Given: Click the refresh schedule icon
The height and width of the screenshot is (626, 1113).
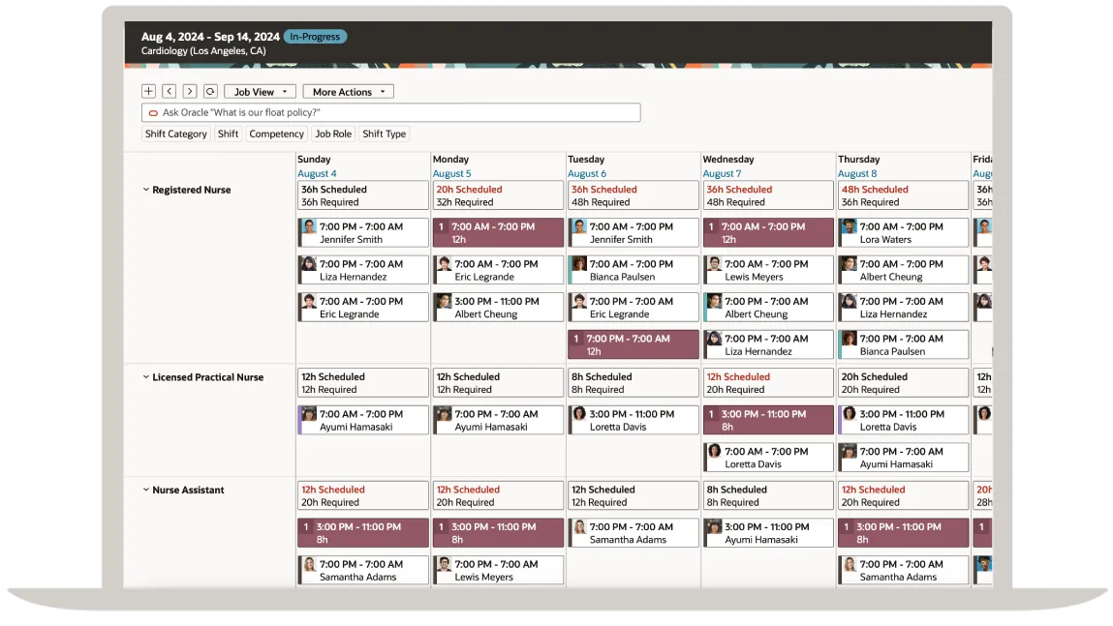Looking at the screenshot, I should [x=210, y=91].
